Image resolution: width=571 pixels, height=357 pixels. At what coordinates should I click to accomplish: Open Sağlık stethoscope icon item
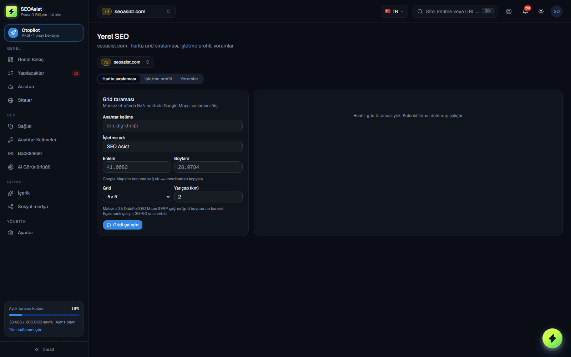coord(44,126)
